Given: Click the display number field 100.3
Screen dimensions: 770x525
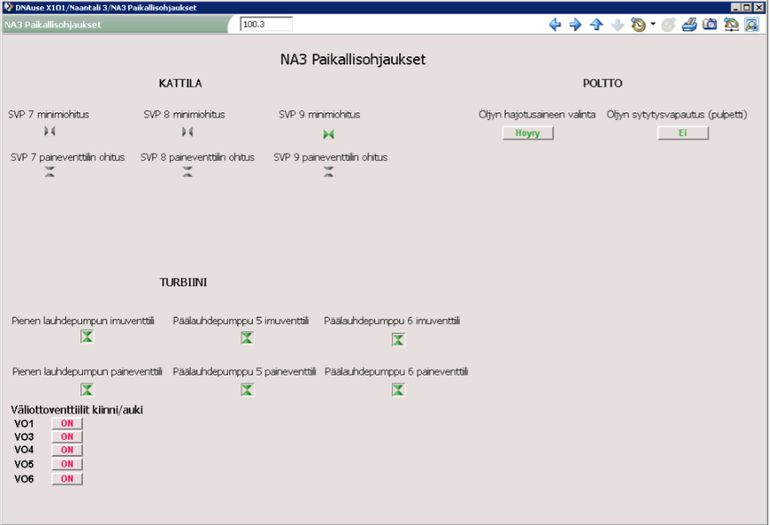Looking at the screenshot, I should point(266,24).
